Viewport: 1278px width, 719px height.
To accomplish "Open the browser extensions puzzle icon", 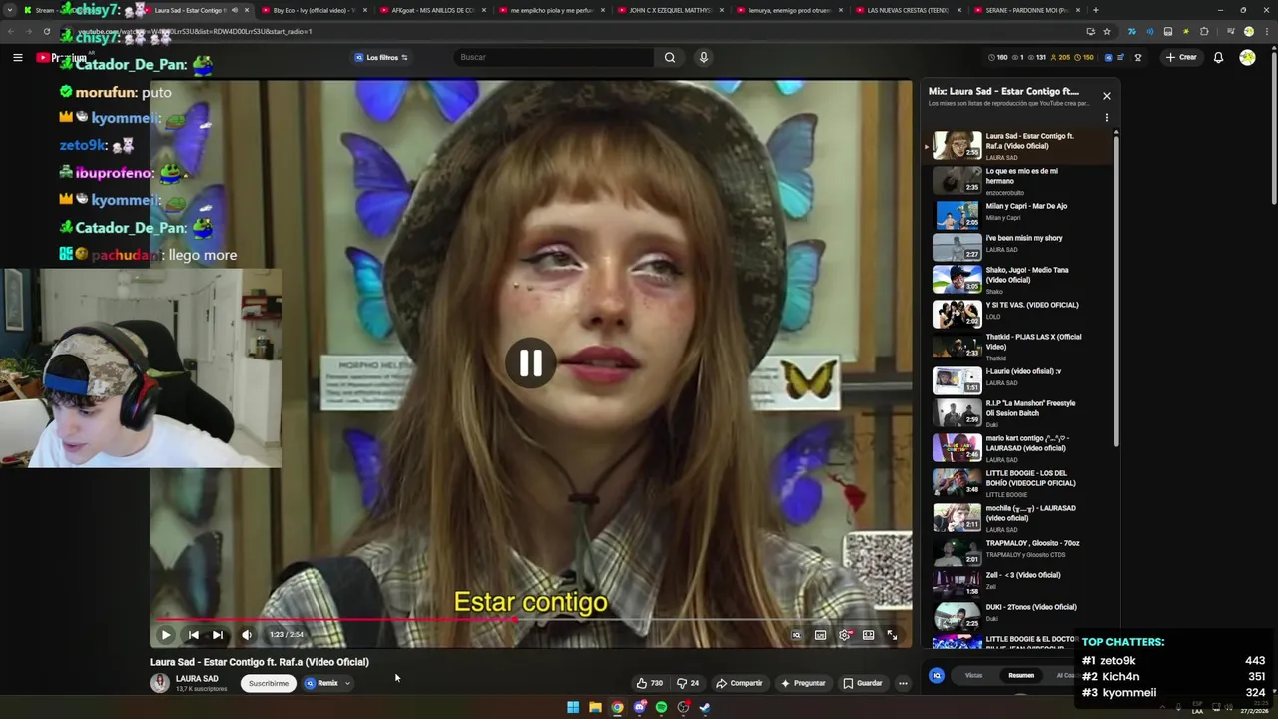I will click(x=1204, y=31).
